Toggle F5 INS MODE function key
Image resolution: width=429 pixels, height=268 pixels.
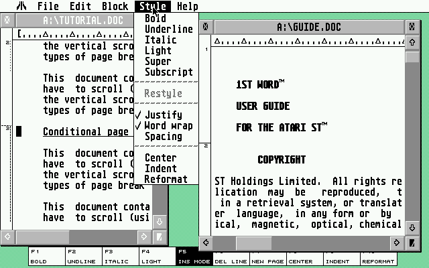(194, 256)
